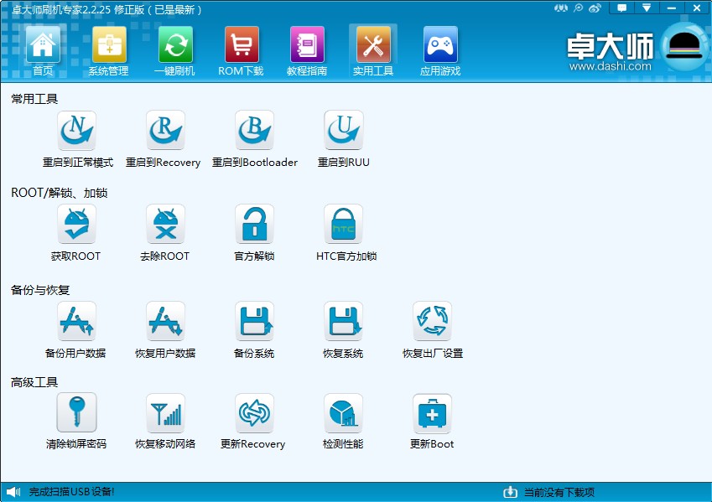The width and height of the screenshot is (712, 502).
Task: Switch to the ROM下载 tab
Action: (240, 49)
